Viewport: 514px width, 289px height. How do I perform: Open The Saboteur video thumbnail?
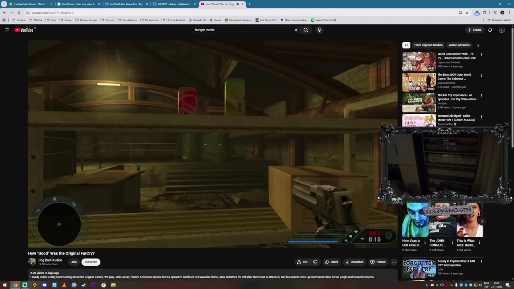coord(419,82)
